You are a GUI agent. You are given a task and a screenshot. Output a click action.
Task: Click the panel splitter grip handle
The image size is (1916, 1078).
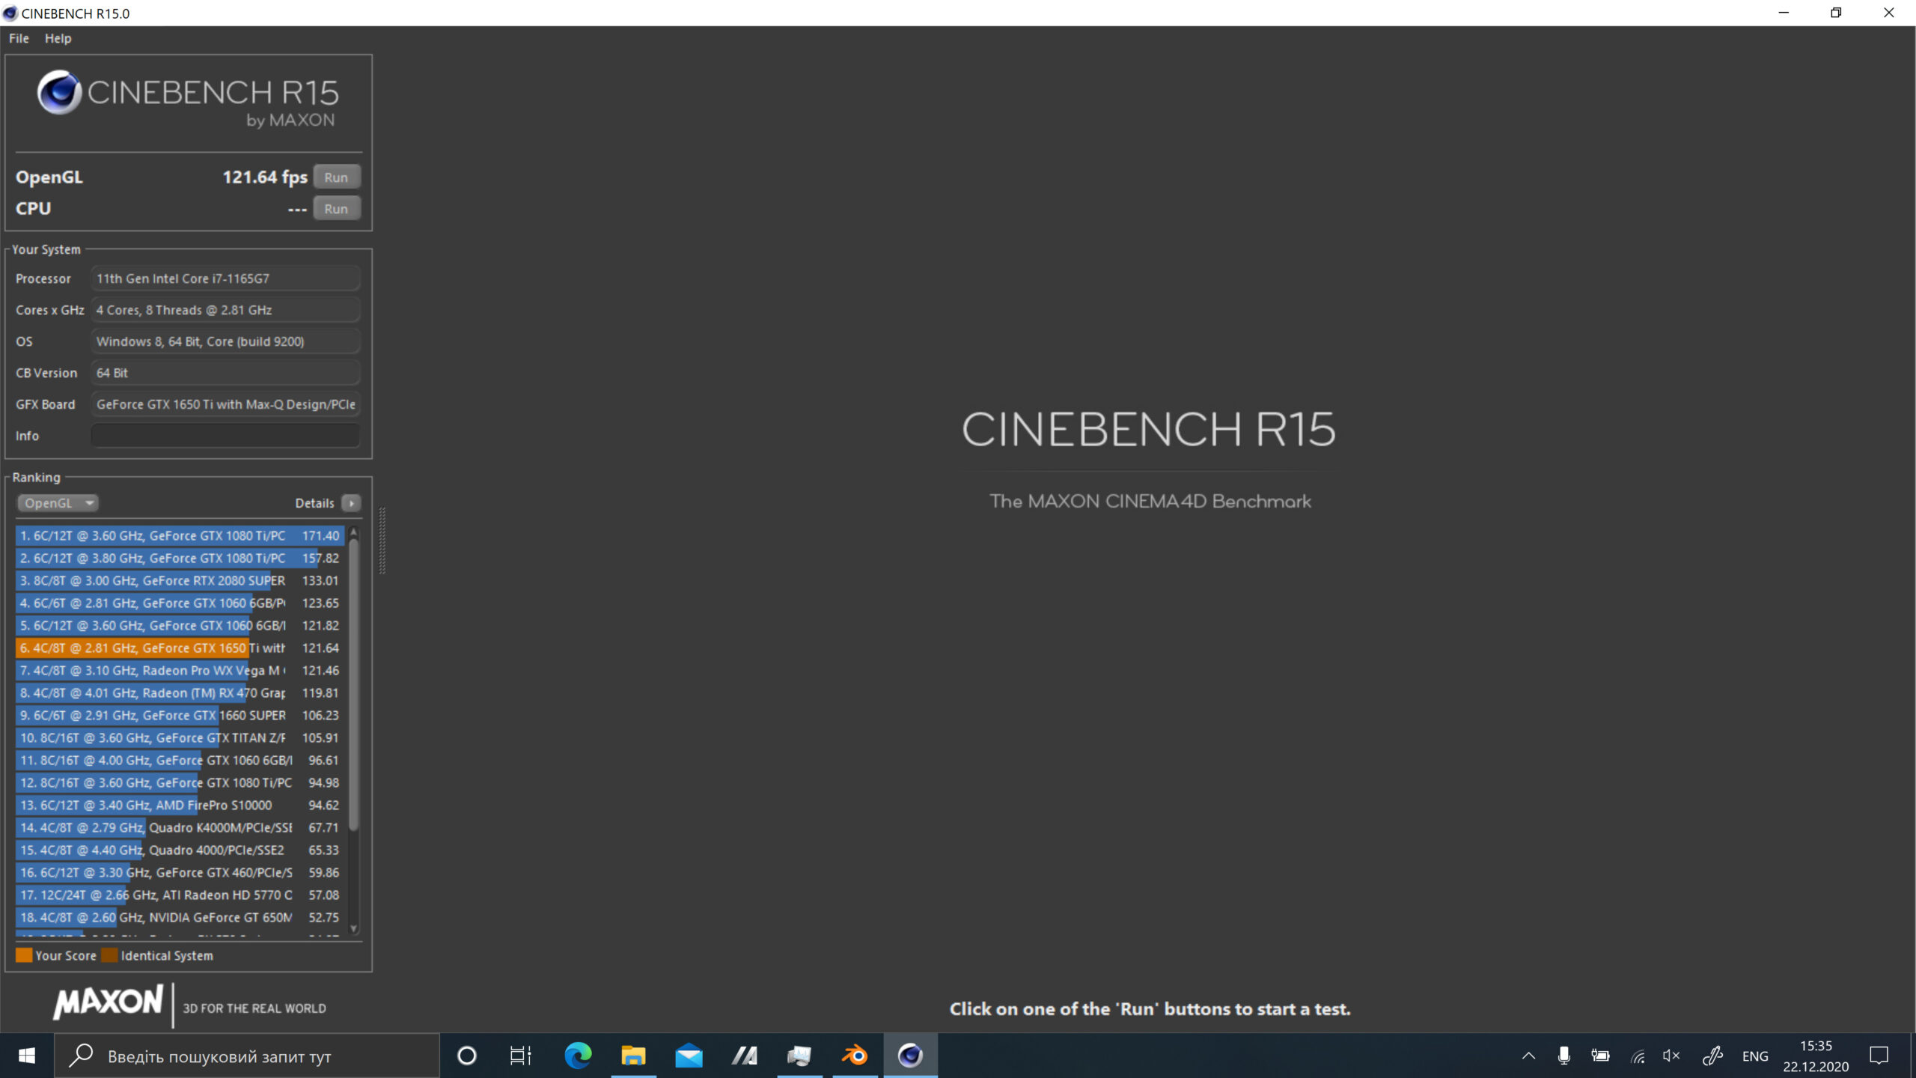(382, 540)
